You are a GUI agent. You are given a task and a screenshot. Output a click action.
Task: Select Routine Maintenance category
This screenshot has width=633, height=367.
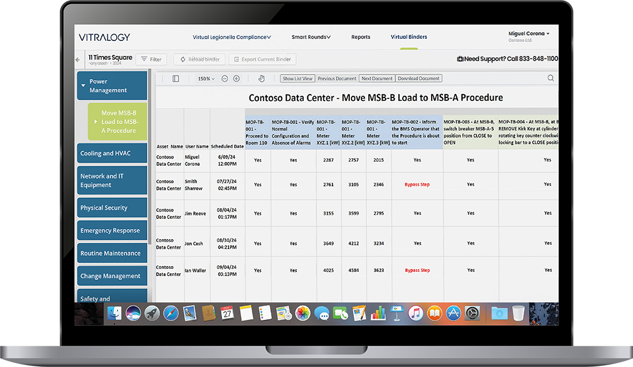[112, 253]
